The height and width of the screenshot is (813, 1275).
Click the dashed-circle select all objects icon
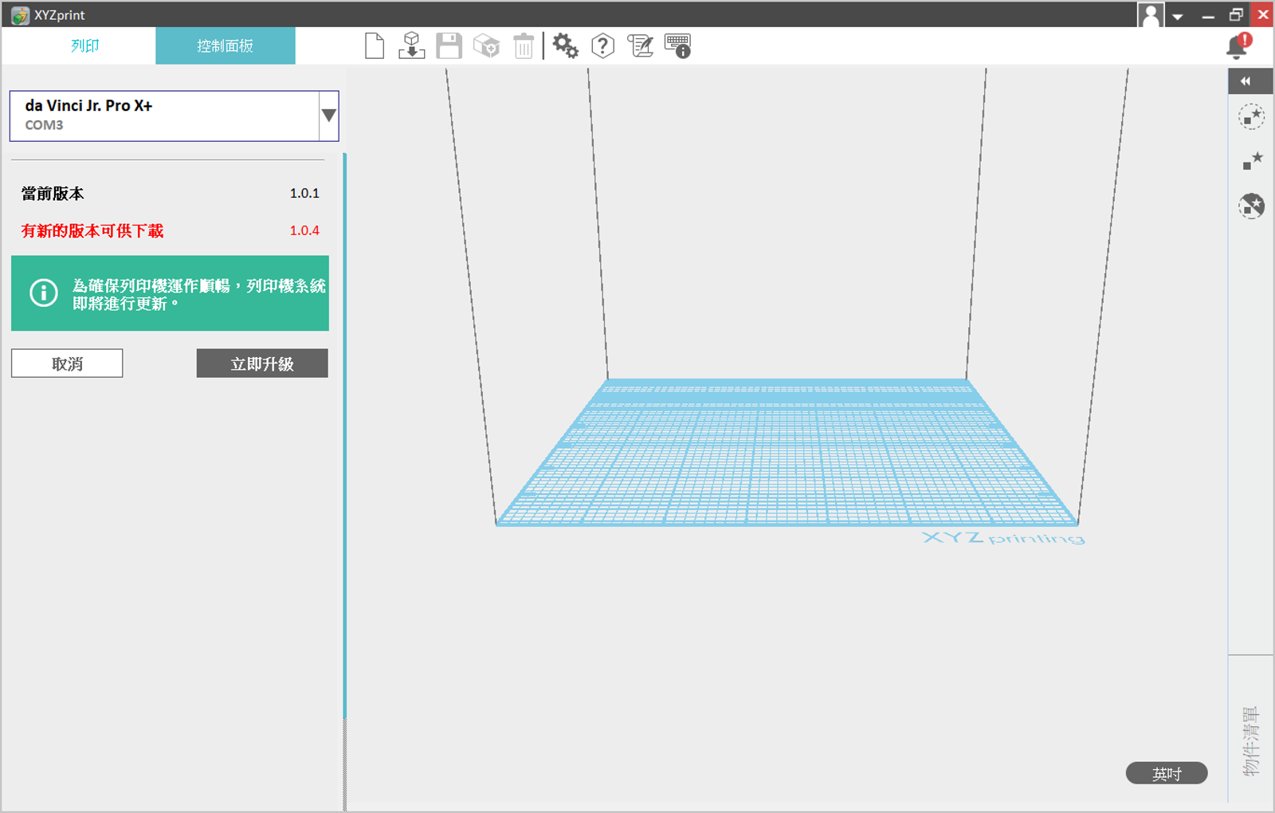click(x=1251, y=117)
